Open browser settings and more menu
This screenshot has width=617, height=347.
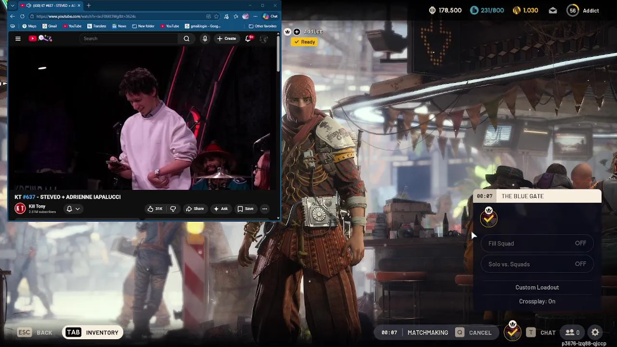coord(255,16)
